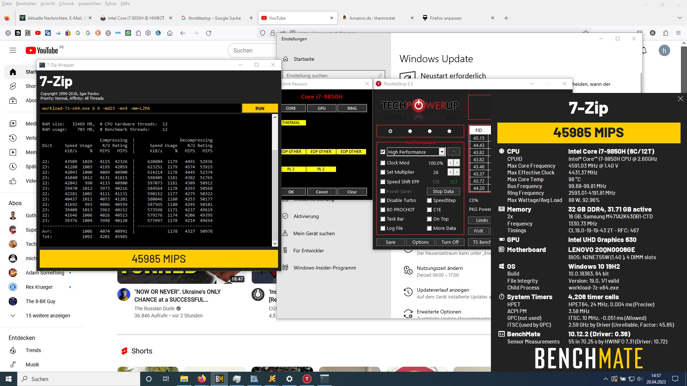687x386 pixels.
Task: Click the DuckDuckGo bookmark icon in toolbar
Action: pos(98,33)
